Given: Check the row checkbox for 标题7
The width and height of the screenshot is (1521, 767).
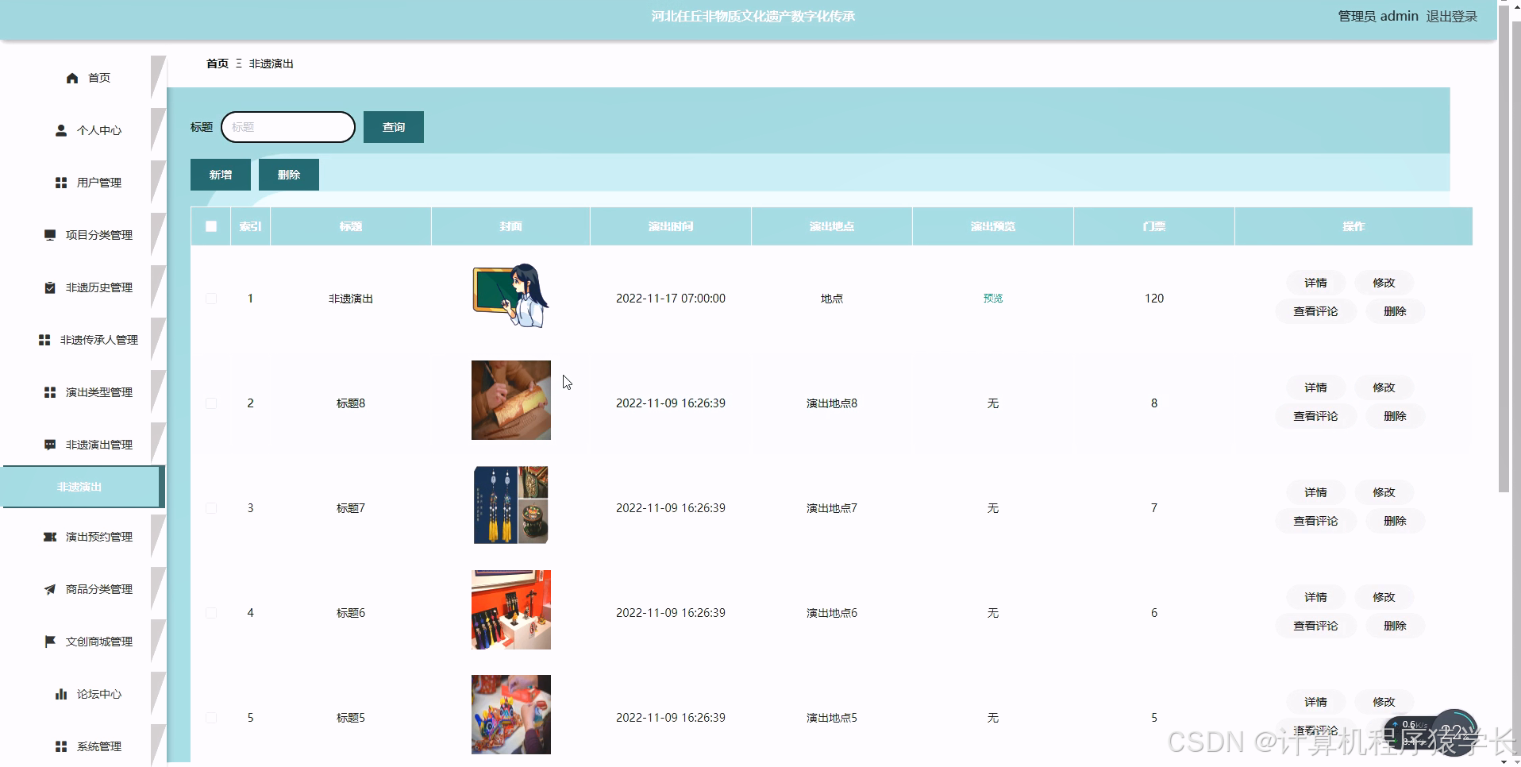Looking at the screenshot, I should pos(211,508).
